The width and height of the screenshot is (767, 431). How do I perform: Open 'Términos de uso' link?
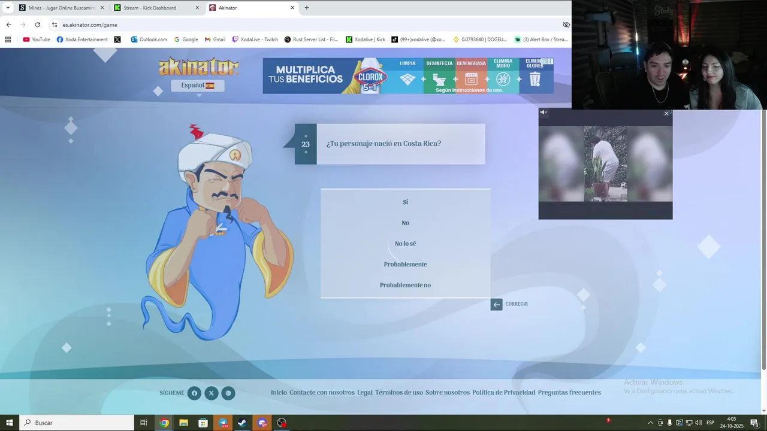tap(399, 393)
